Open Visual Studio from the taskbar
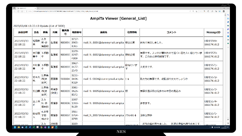 (x=45, y=127)
